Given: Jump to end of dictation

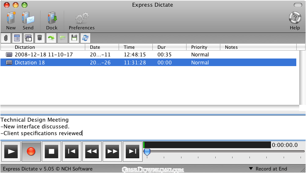Looking at the screenshot, I should click(133, 152).
